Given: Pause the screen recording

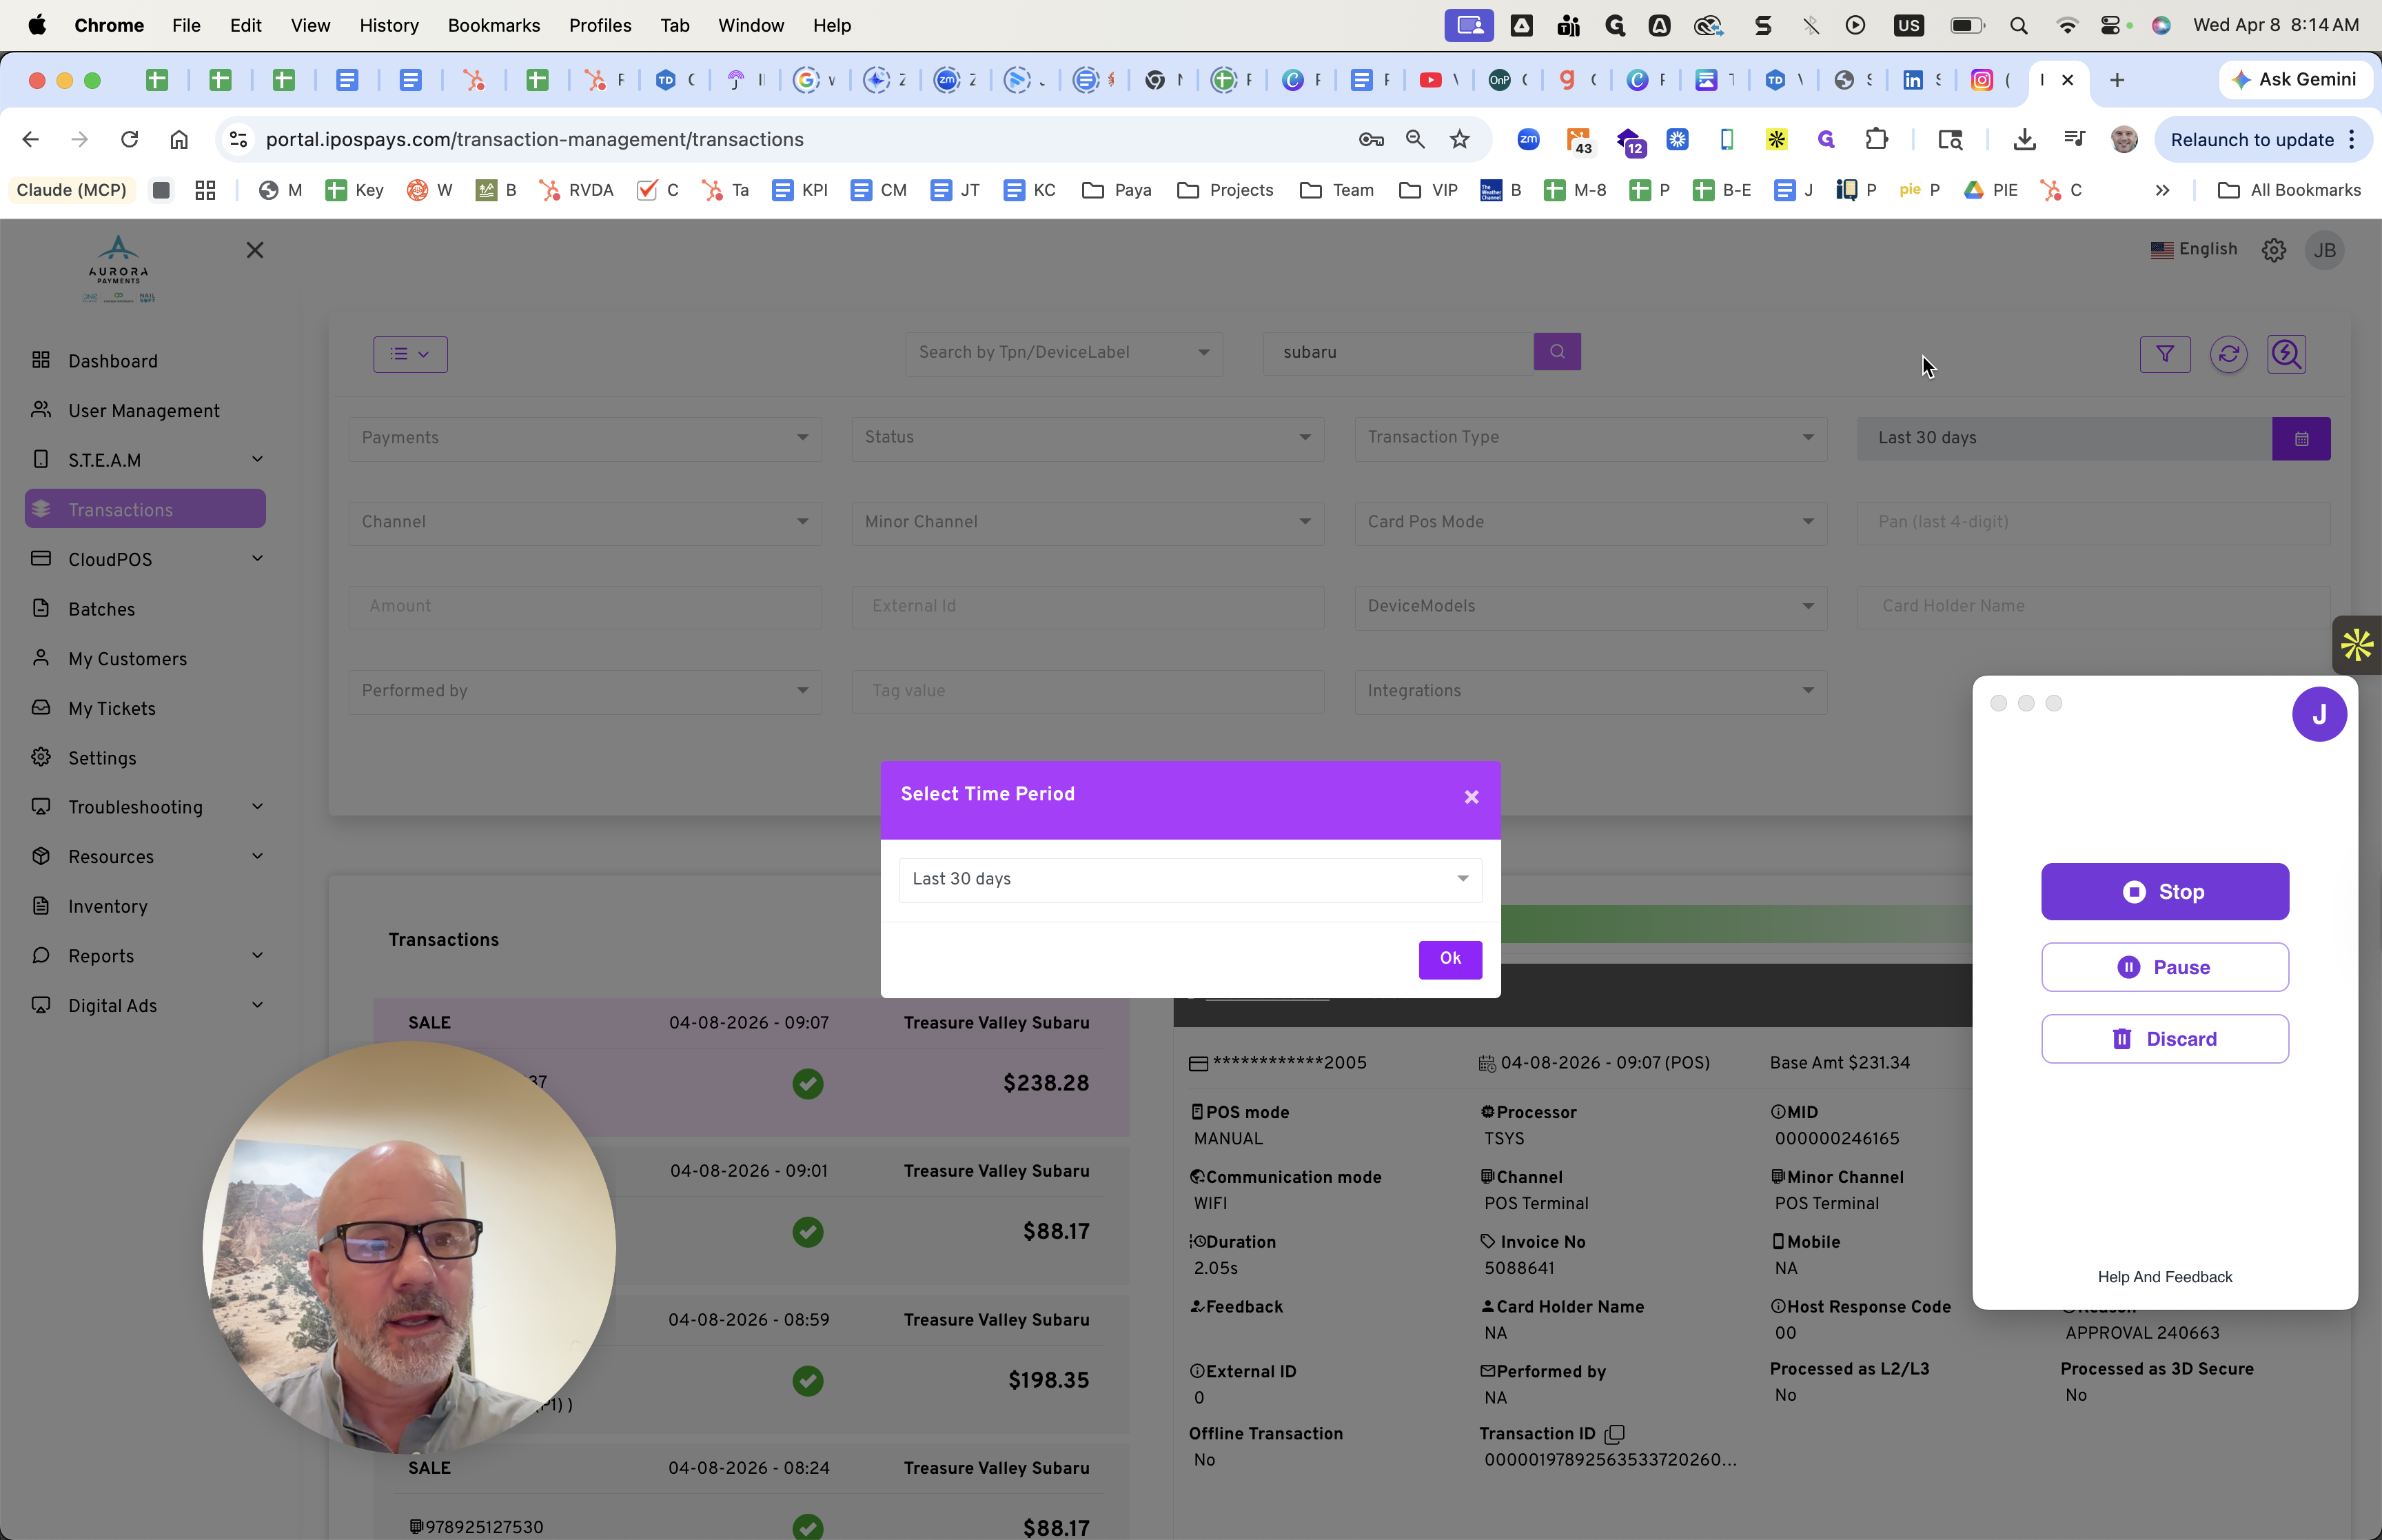Looking at the screenshot, I should tap(2164, 967).
